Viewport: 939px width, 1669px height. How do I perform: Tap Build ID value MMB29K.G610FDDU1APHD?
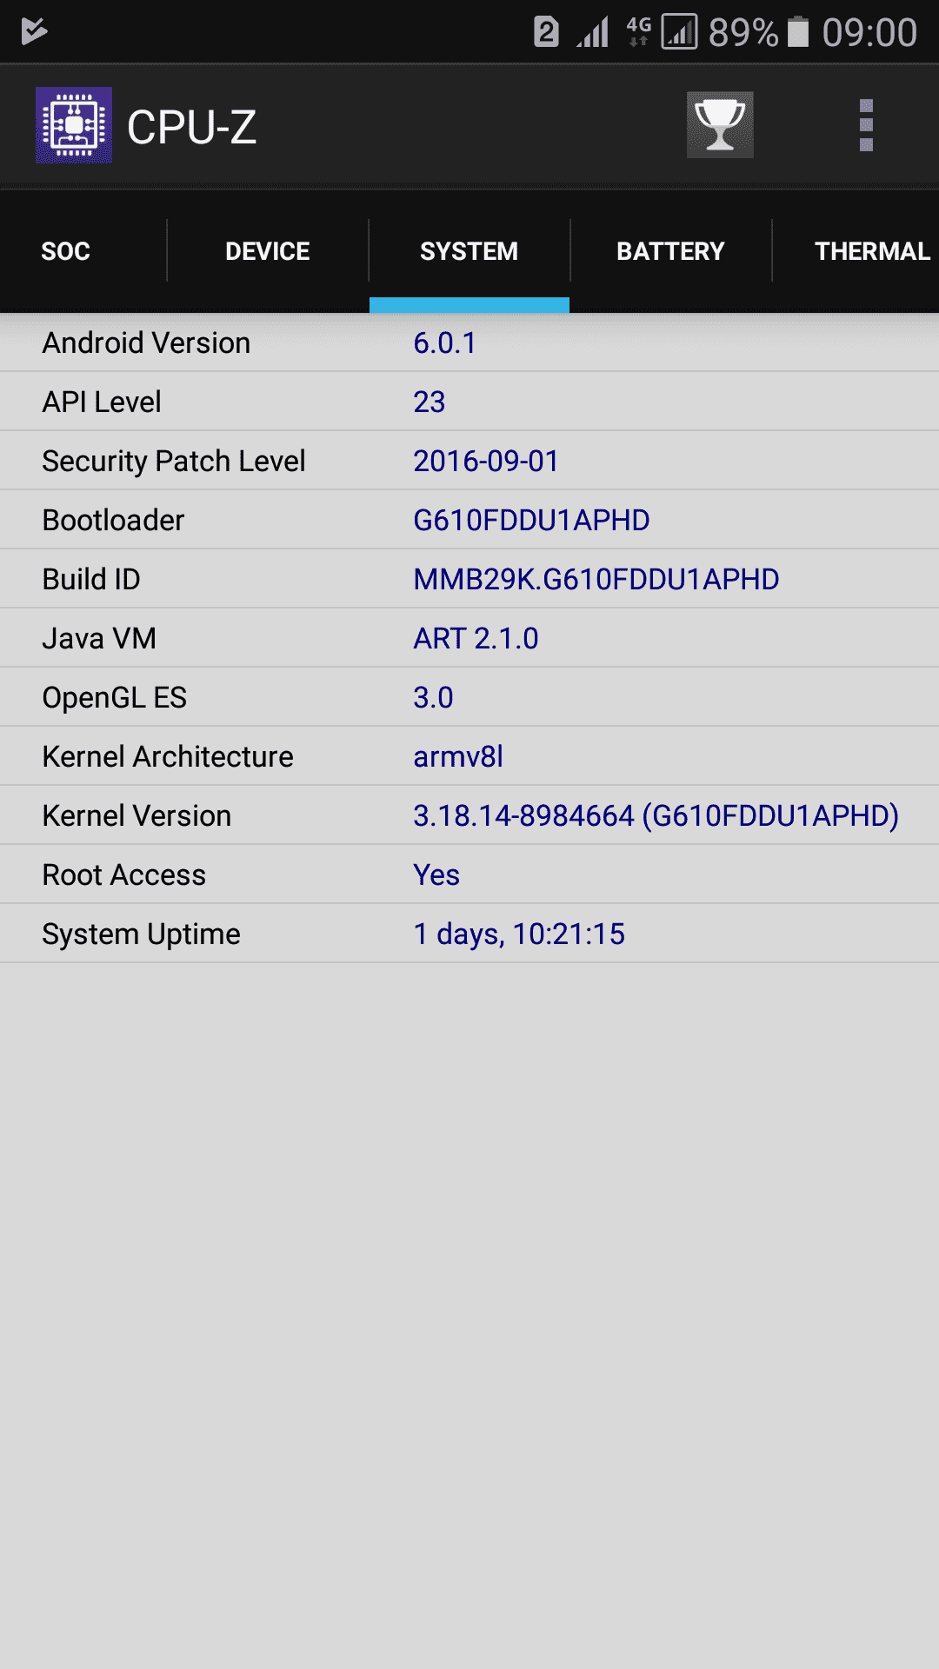click(596, 579)
